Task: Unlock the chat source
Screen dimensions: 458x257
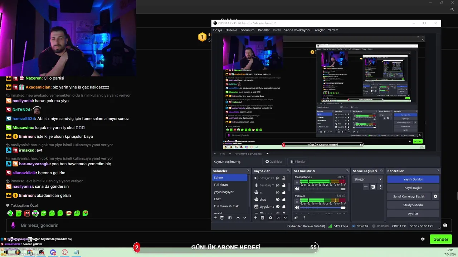Action: pyautogui.click(x=284, y=200)
